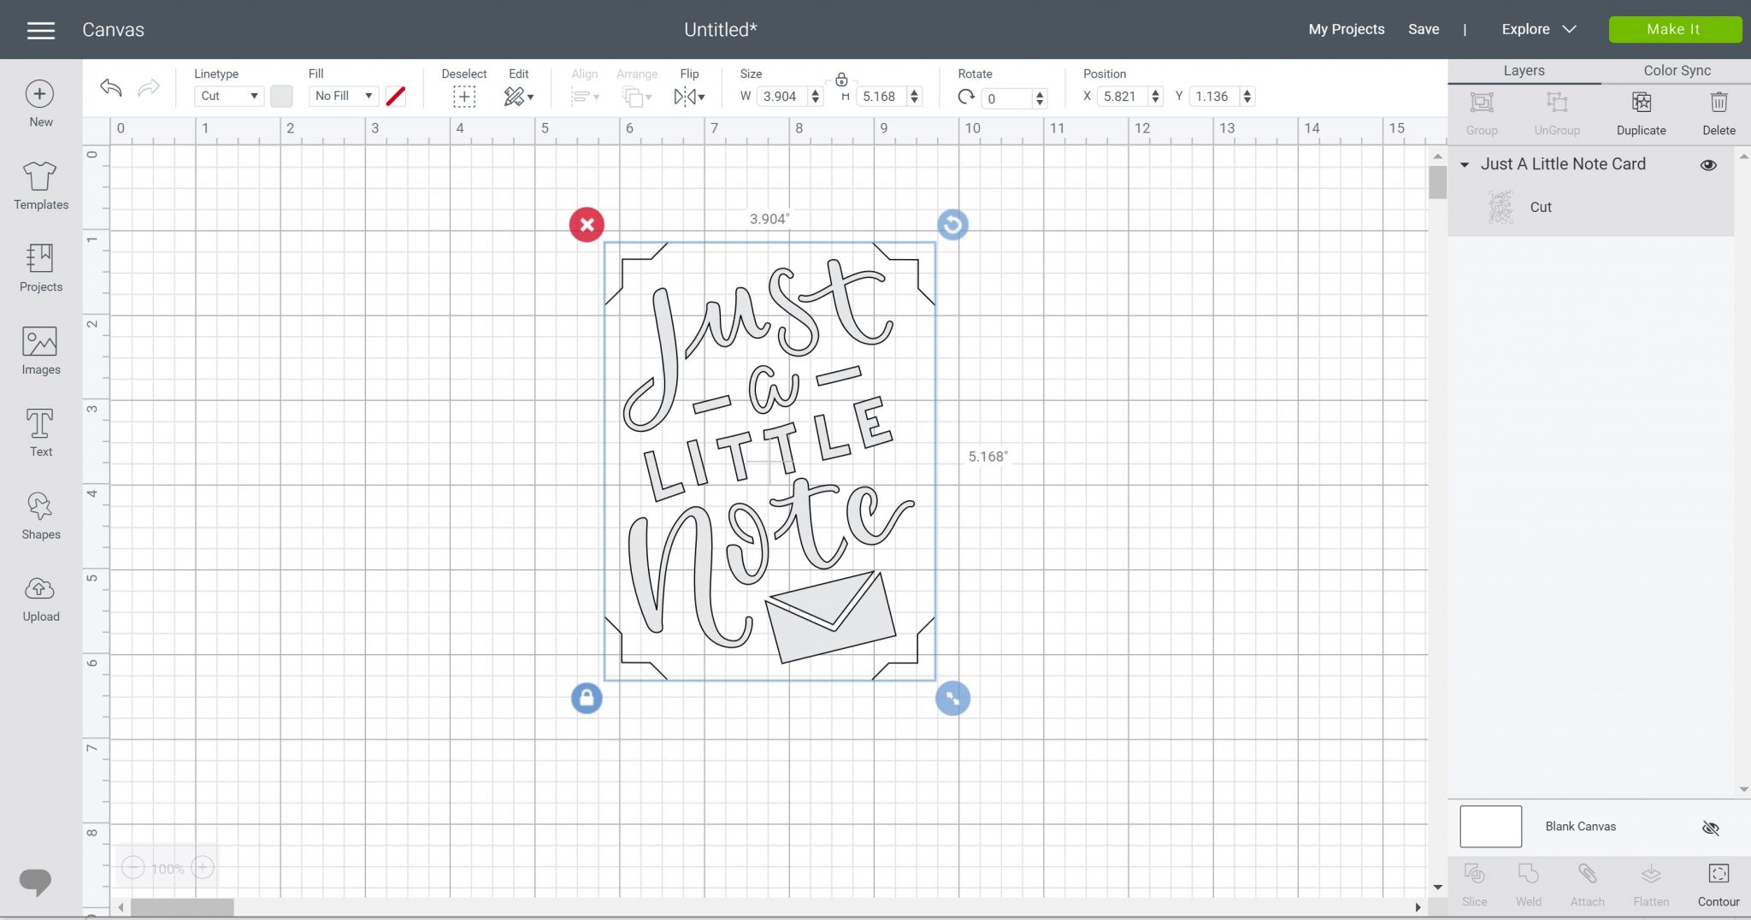Click the canvas vertical scrollbar thumb

pyautogui.click(x=1437, y=182)
